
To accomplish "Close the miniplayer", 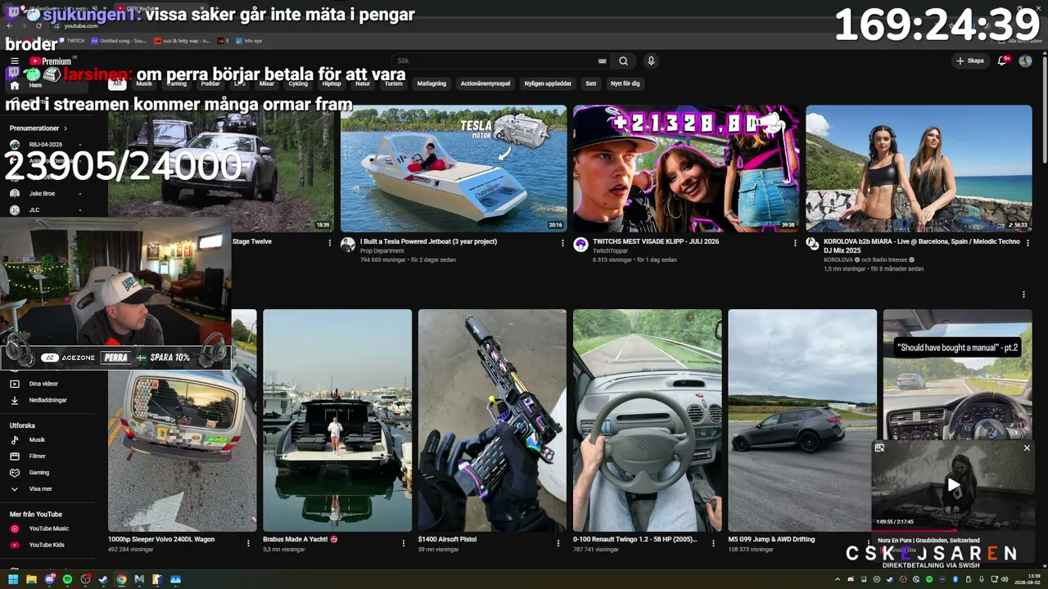I will point(1027,448).
